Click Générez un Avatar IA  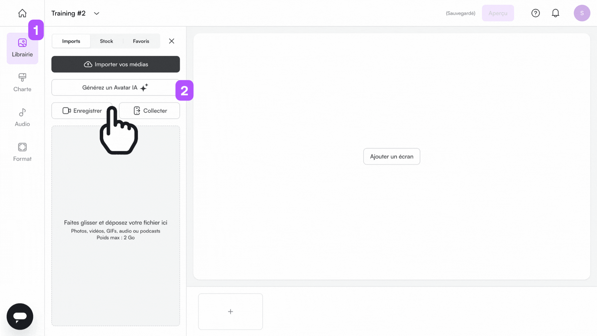pos(116,87)
